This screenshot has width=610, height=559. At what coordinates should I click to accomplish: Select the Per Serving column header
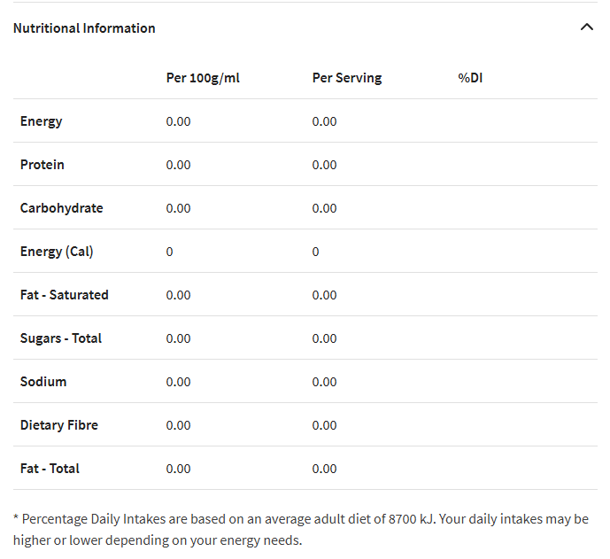347,78
